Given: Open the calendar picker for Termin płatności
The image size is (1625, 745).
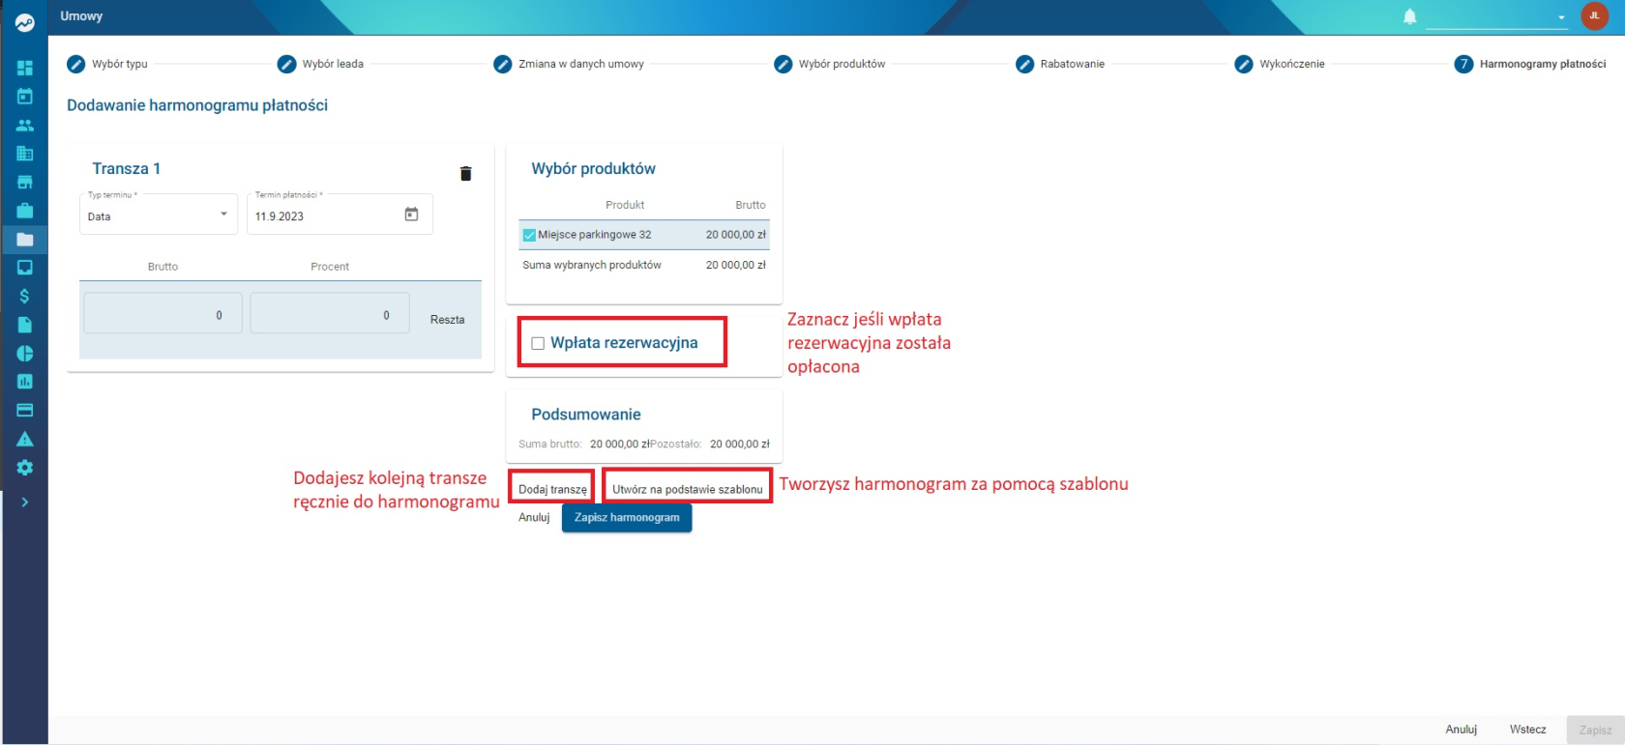Looking at the screenshot, I should pyautogui.click(x=411, y=215).
